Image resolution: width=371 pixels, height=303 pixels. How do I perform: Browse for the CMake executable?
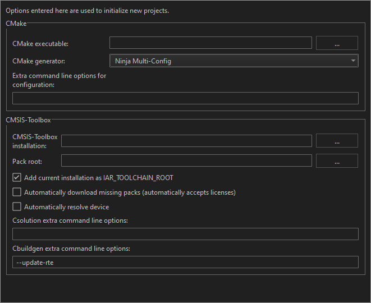[x=337, y=43]
